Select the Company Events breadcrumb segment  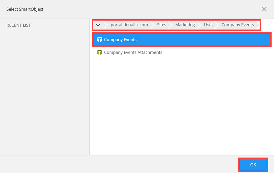pos(238,25)
